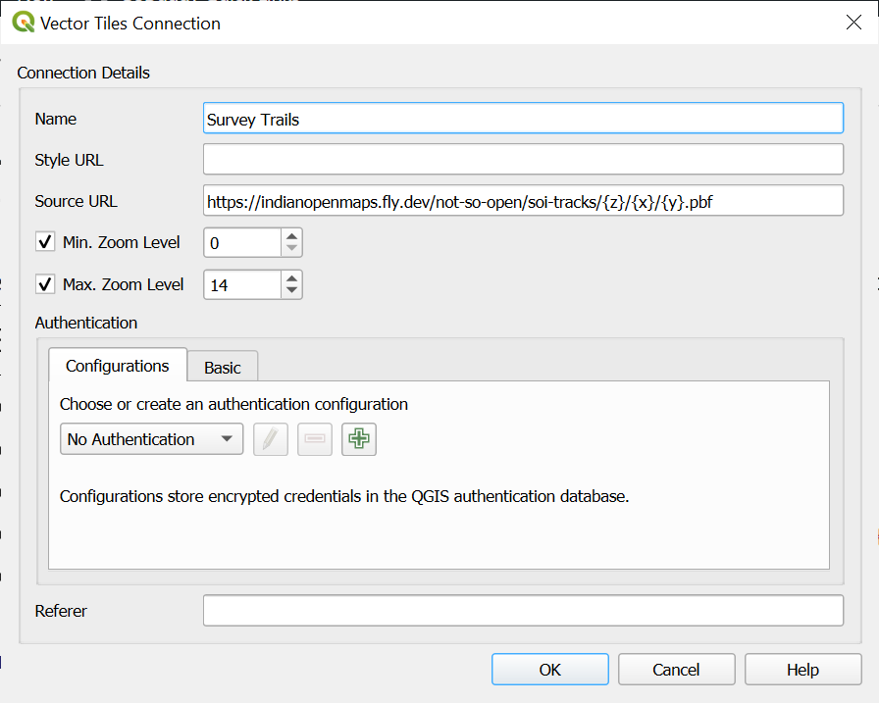Click the green plus add configuration icon
879x703 pixels.
[359, 439]
